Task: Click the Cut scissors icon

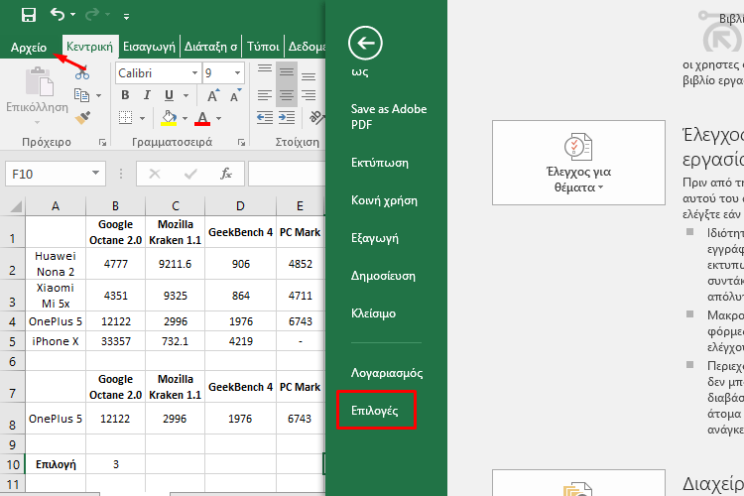Action: tap(81, 73)
